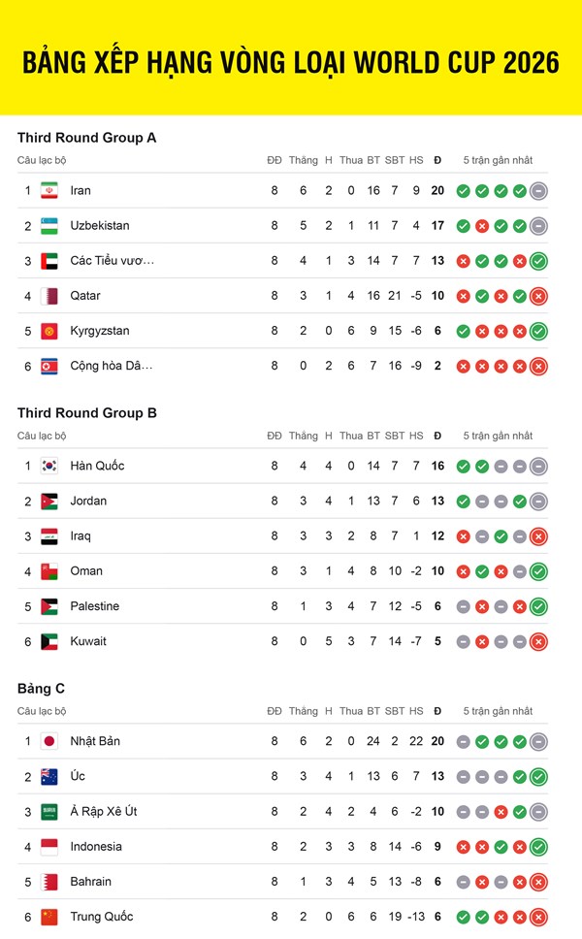Click the Thắng column header in Group B
This screenshot has width=582, height=939.
[304, 436]
